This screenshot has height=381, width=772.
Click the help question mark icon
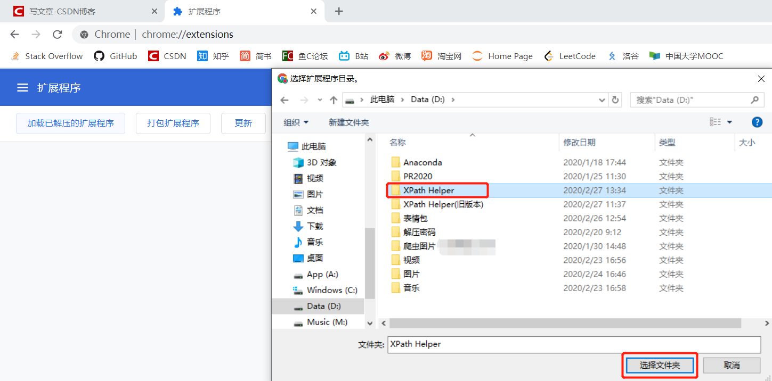tap(757, 122)
